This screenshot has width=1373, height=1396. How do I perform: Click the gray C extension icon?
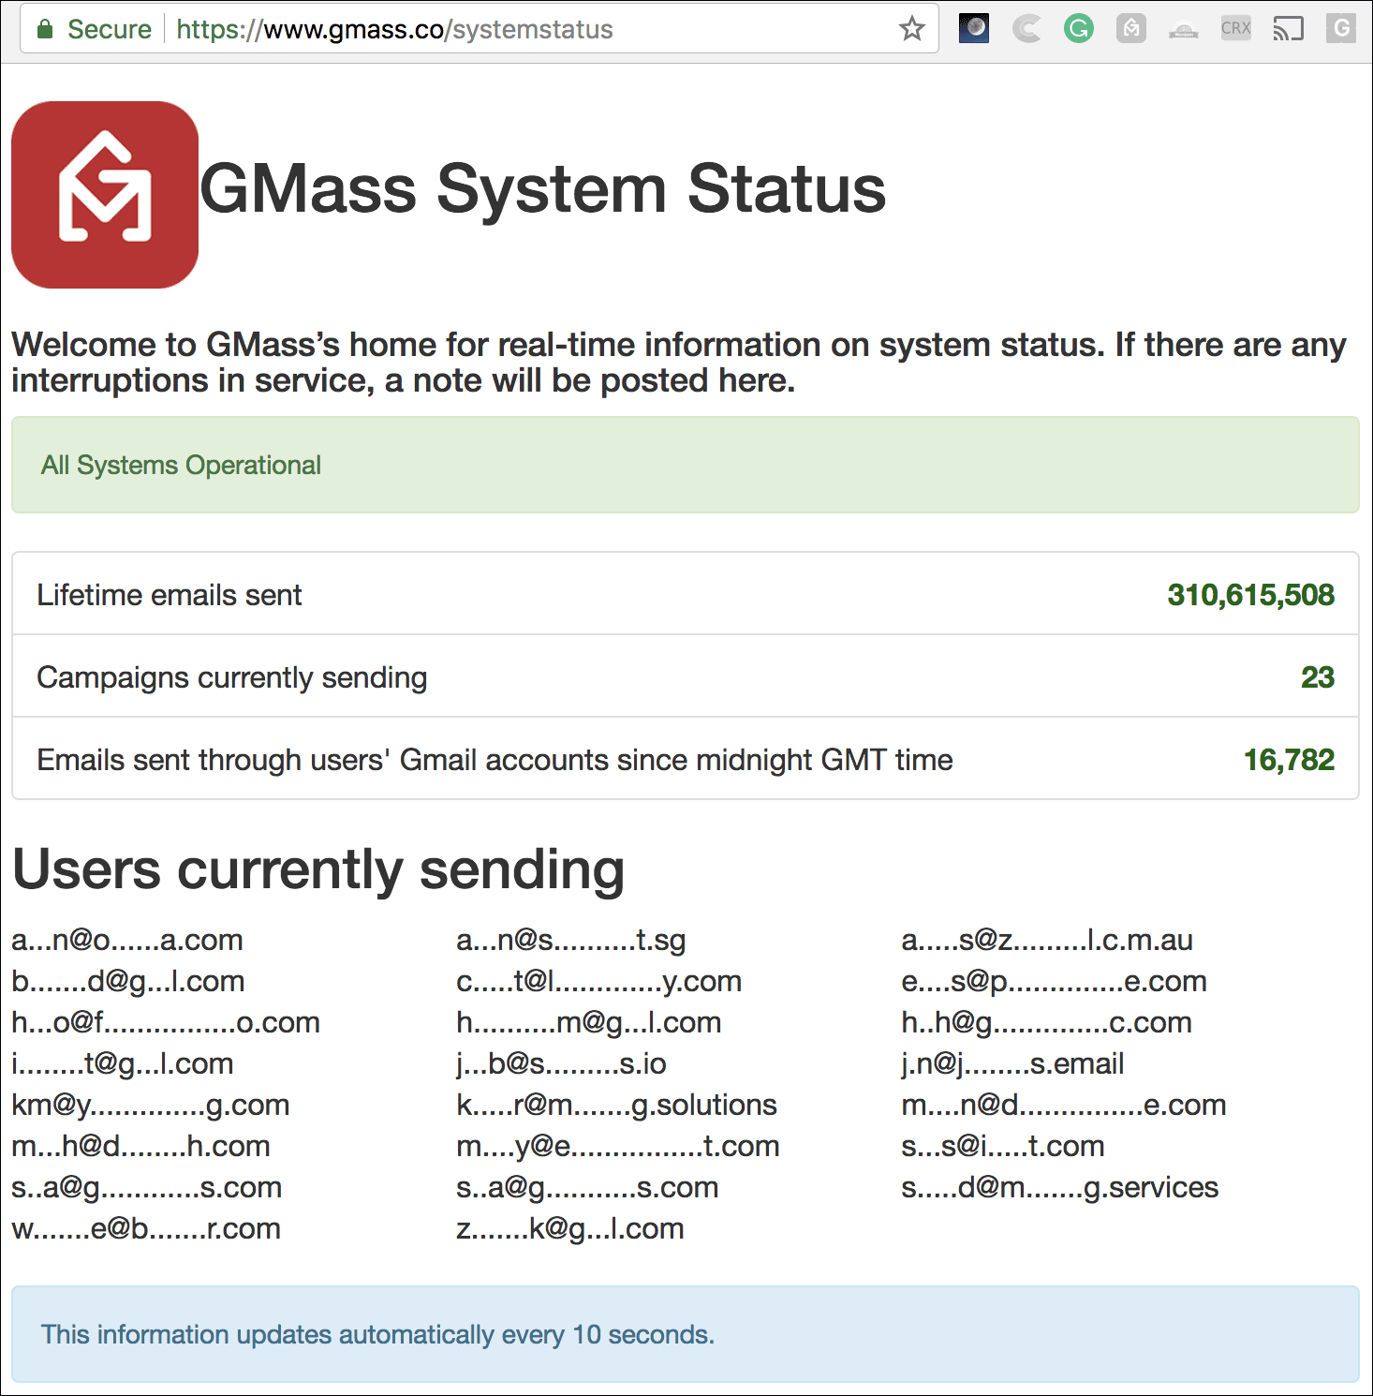(x=1026, y=29)
